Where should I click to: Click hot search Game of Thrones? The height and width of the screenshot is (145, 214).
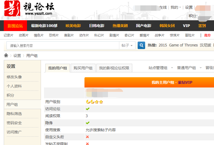pyautogui.click(x=183, y=45)
